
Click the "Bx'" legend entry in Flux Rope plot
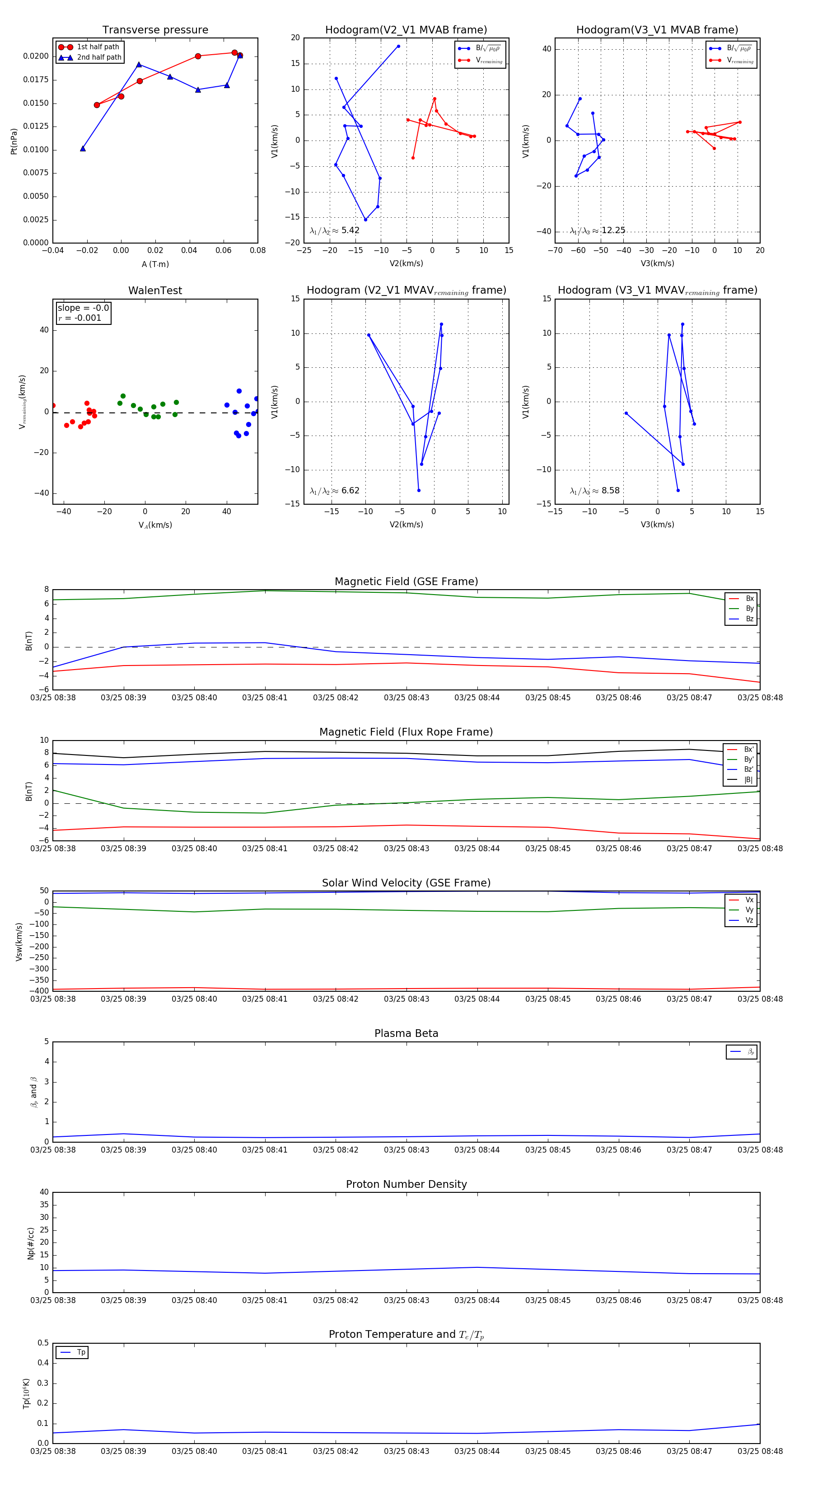pos(740,750)
